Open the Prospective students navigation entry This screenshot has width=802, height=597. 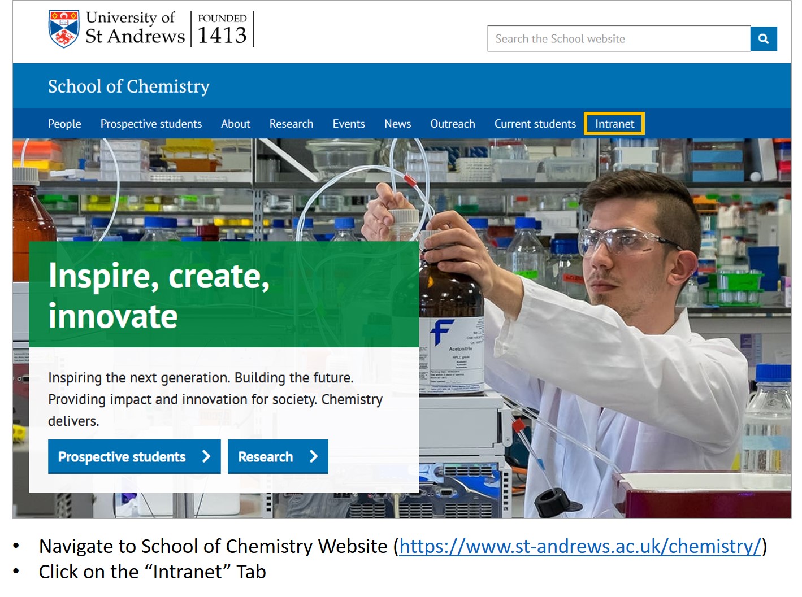point(151,123)
